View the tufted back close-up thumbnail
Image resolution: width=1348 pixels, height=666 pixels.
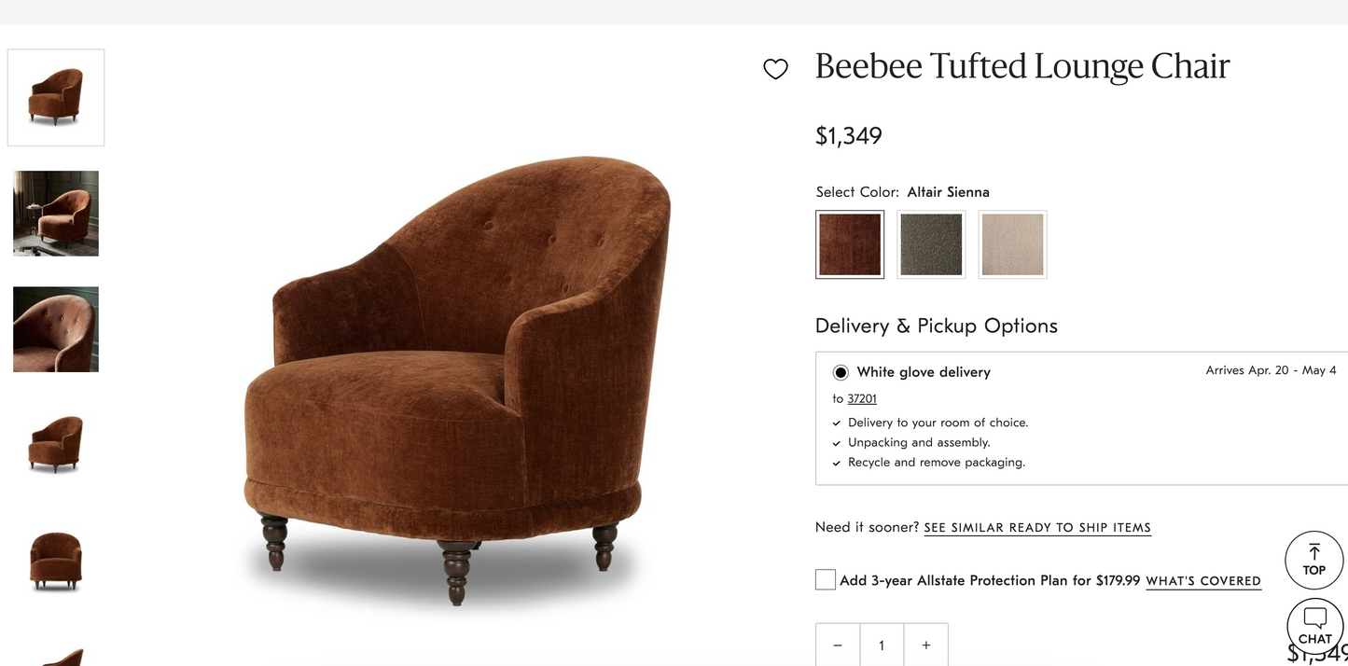(56, 329)
